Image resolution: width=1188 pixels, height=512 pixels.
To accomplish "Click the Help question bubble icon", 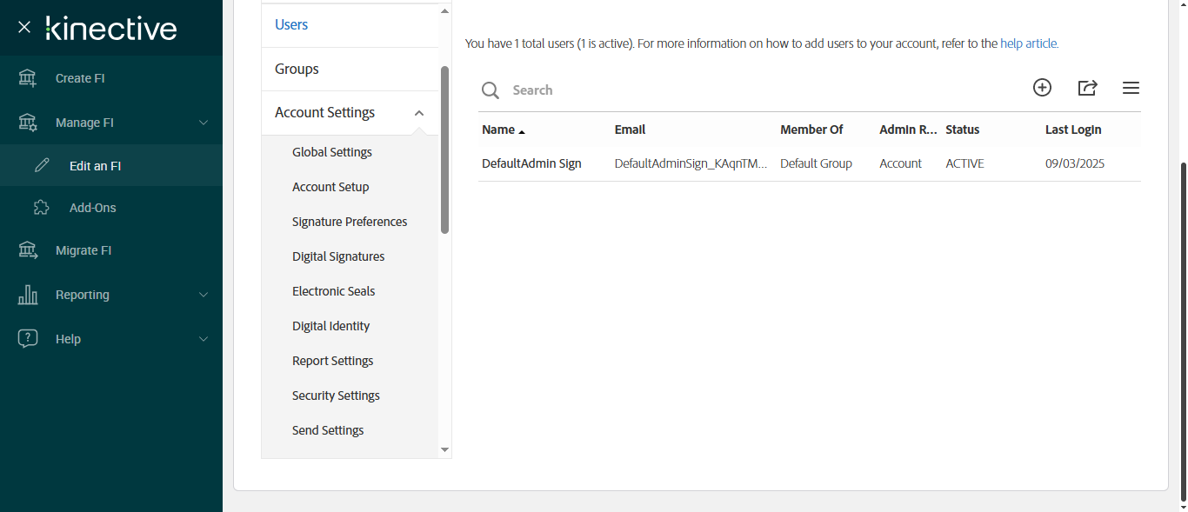I will (28, 339).
